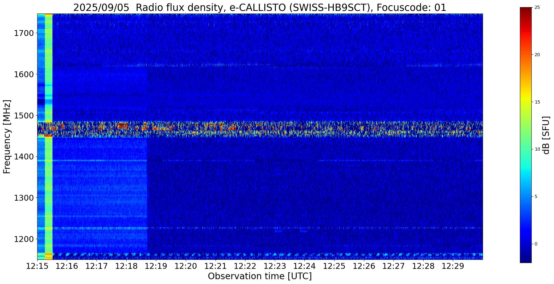This screenshot has width=554, height=284.
Task: Click the 1200 frequency tick label
Action: click(x=24, y=239)
